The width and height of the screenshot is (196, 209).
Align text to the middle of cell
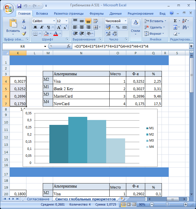(82, 21)
